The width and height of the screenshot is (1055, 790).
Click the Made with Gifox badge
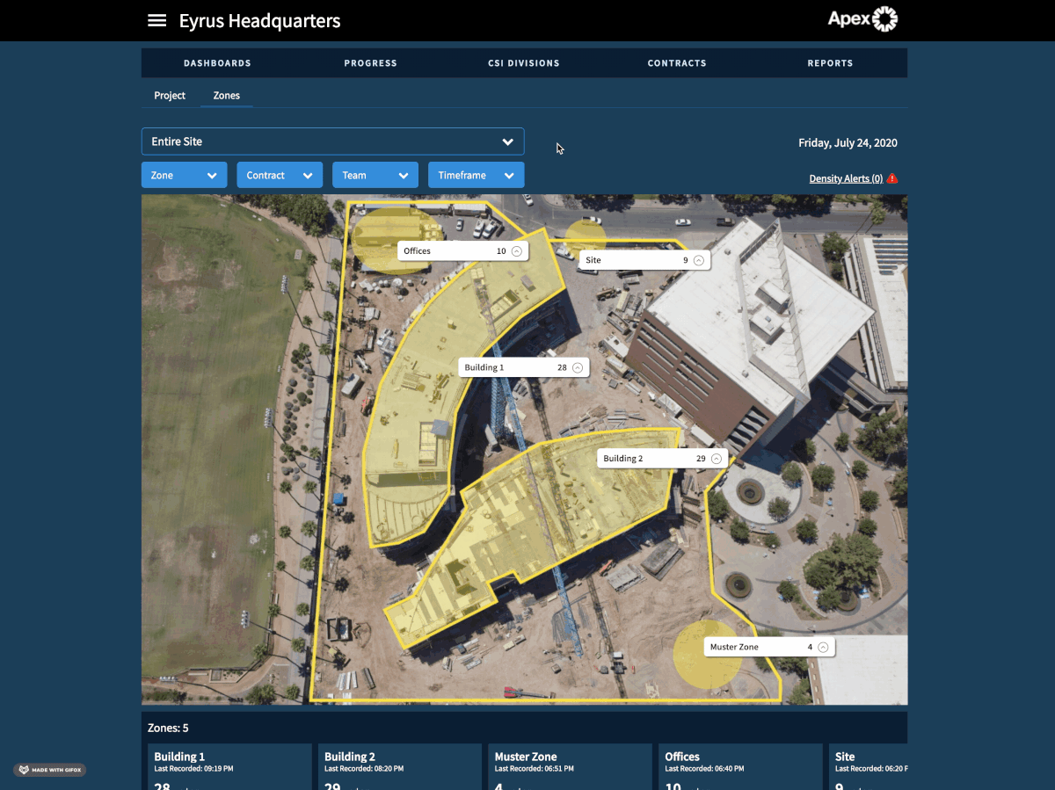pyautogui.click(x=49, y=770)
